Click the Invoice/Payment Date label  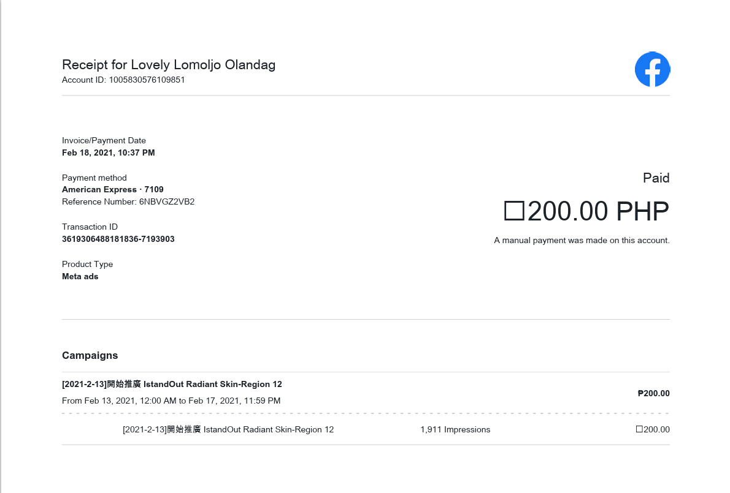coord(104,140)
